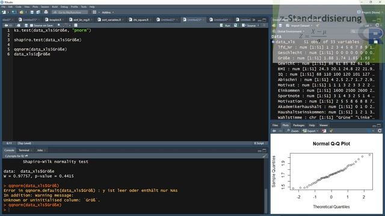Click the refresh environment icon
Screen dimensions: 385x216
click(x=377, y=25)
